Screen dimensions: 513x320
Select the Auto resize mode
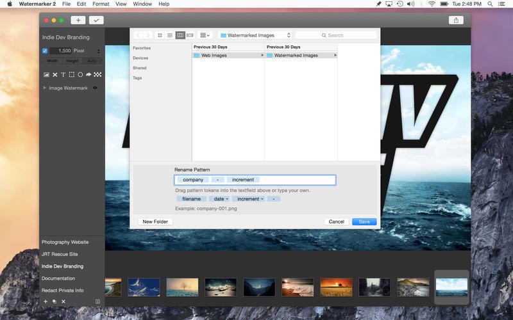(x=92, y=61)
